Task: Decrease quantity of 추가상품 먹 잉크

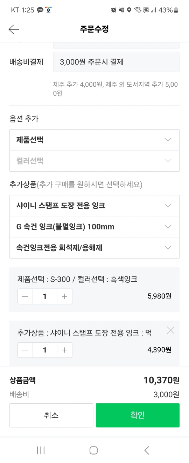Action: tap(25, 350)
